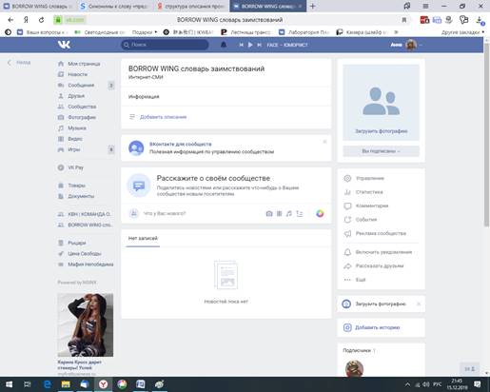Click the 'Что у Вас нового?' post field
Screen dimensions: 490x392
(165, 213)
